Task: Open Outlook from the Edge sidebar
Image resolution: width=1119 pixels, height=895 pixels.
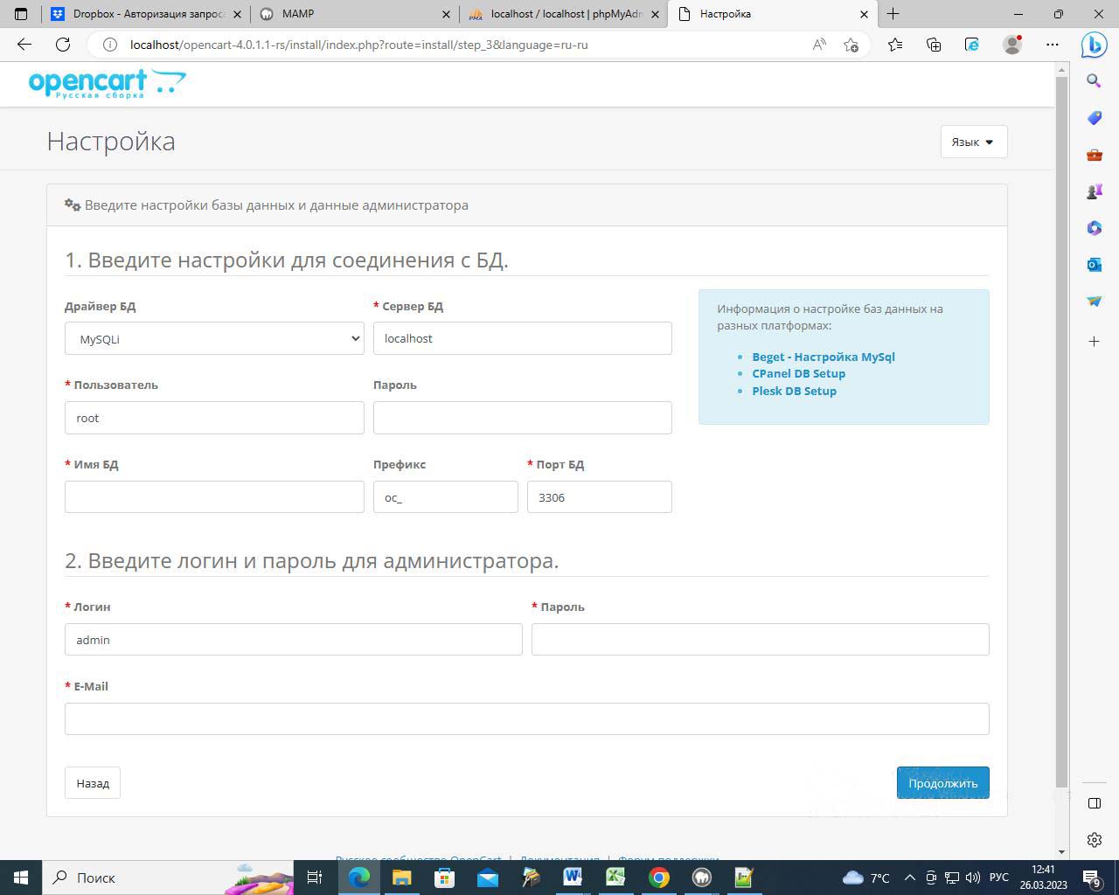Action: click(1094, 264)
